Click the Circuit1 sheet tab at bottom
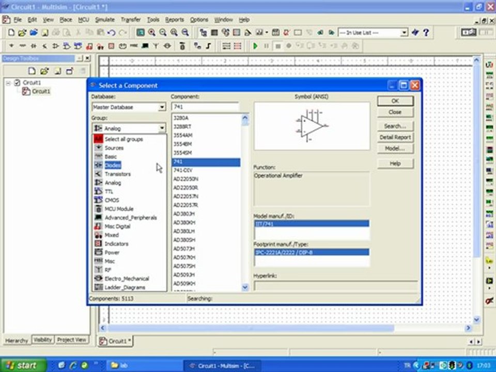This screenshot has width=496, height=372. tap(115, 342)
